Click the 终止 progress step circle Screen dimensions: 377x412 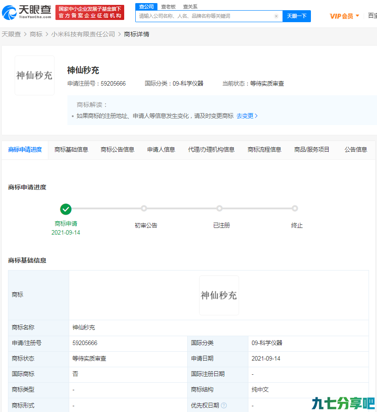tap(295, 208)
